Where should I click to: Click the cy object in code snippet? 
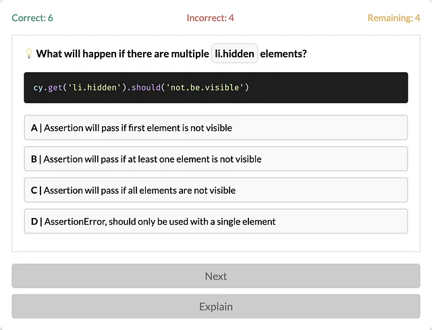(38, 88)
